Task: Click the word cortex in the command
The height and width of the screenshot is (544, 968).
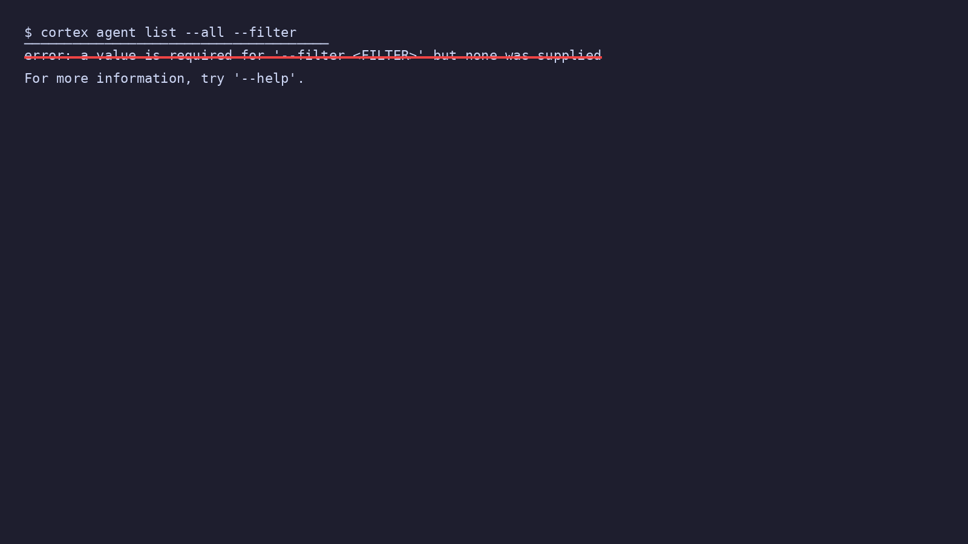Action: coord(65,33)
